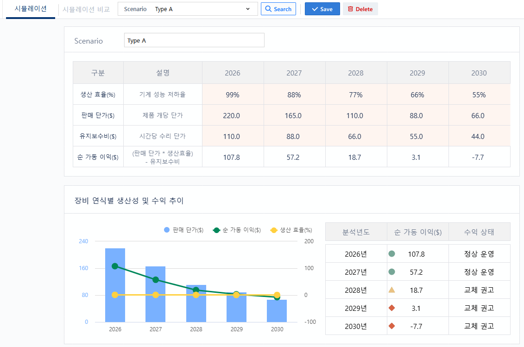Viewport: 524px width, 347px height.
Task: Select the 2027 판매 단가 cell showing 165.0
Action: click(294, 115)
